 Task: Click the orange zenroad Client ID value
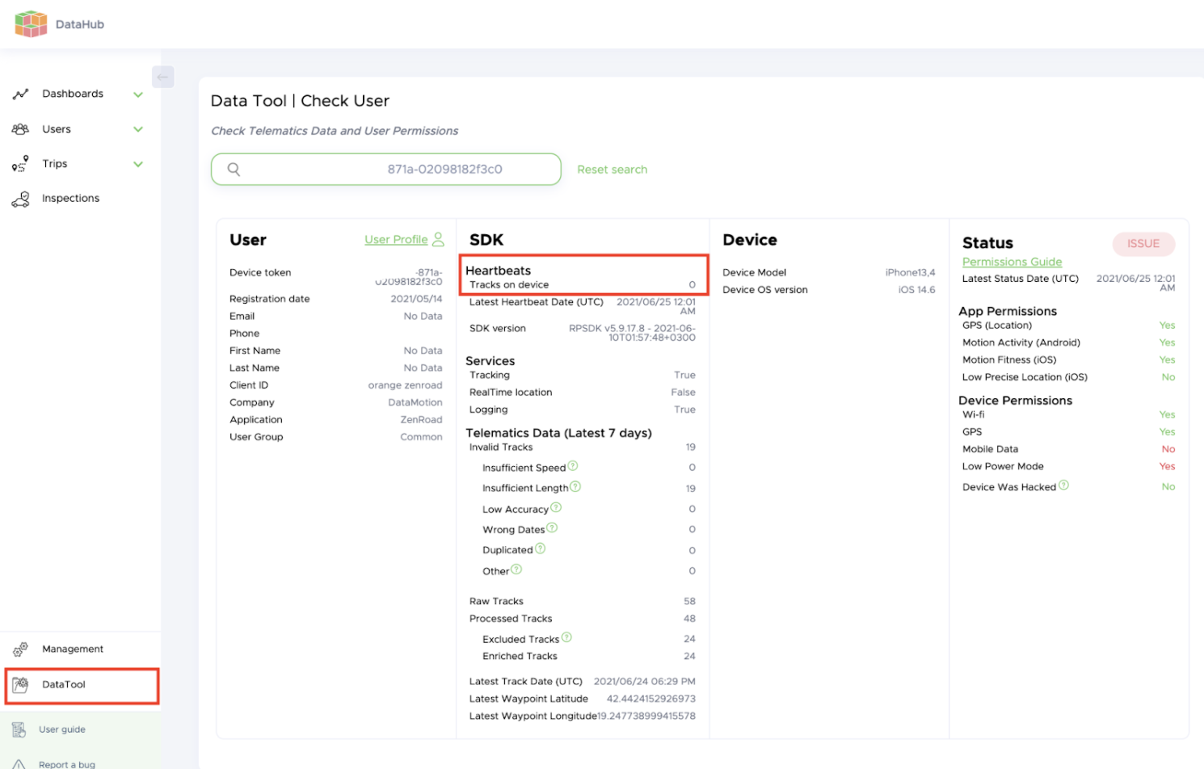click(x=405, y=385)
